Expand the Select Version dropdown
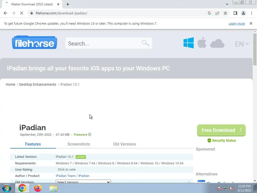 click(83, 182)
